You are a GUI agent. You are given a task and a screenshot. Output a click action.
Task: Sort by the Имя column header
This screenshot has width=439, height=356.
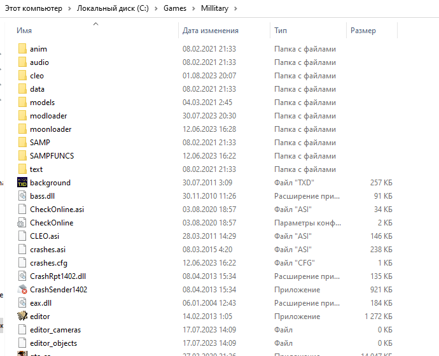coord(25,31)
